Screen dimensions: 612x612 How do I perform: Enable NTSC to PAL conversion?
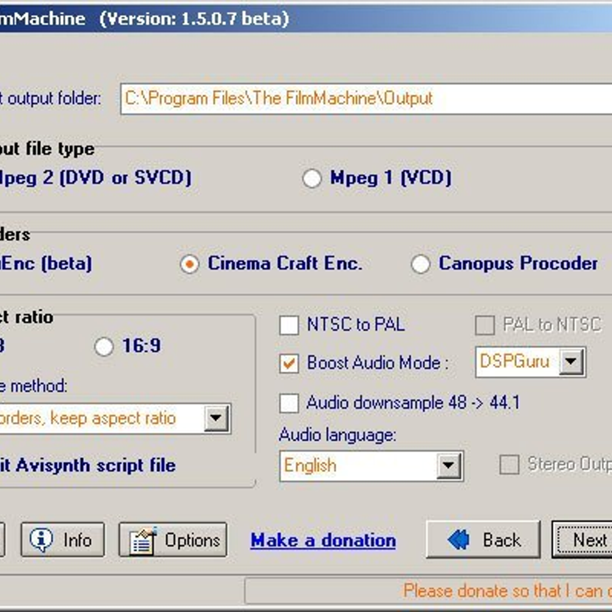click(289, 325)
